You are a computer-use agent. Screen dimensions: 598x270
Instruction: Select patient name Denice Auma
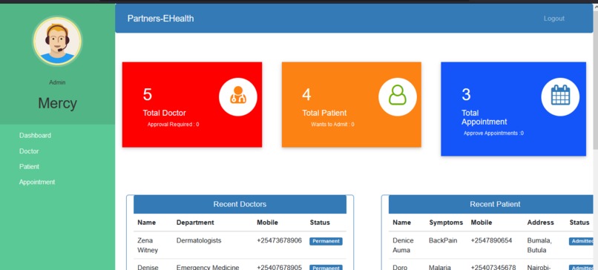[403, 246]
